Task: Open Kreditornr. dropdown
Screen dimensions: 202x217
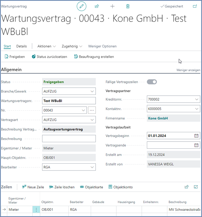Action: pos(197,99)
